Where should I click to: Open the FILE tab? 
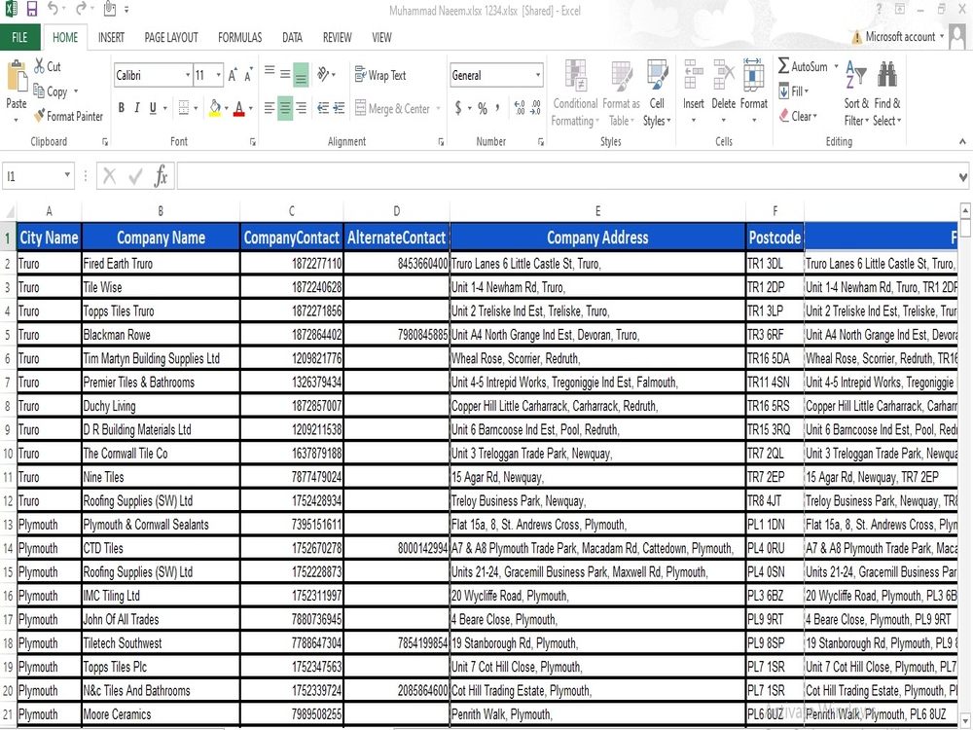coord(19,37)
